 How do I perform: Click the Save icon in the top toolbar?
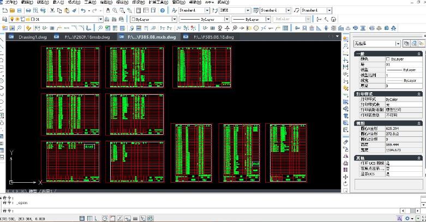(20, 10)
